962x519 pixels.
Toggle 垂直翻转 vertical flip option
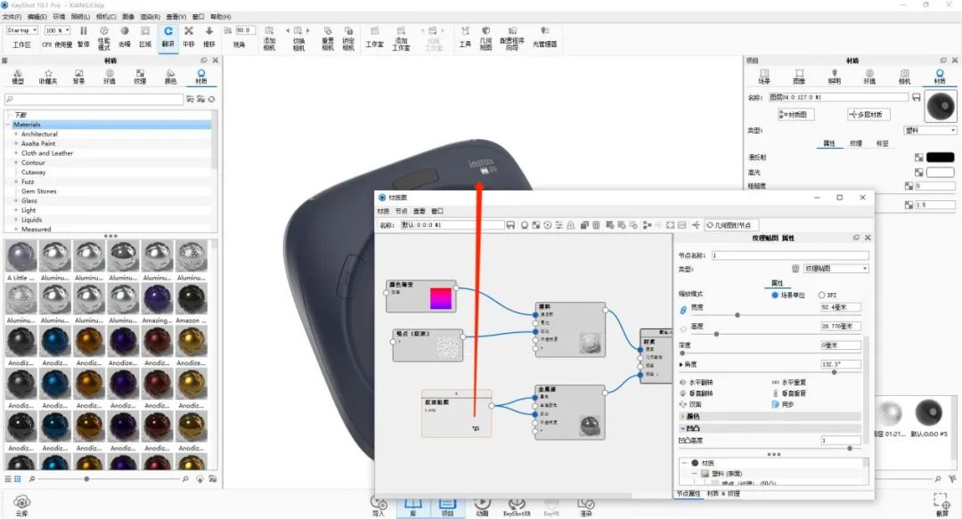696,393
